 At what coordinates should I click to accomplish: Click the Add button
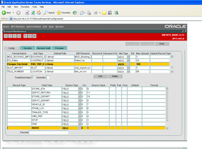[x=100, y=76]
